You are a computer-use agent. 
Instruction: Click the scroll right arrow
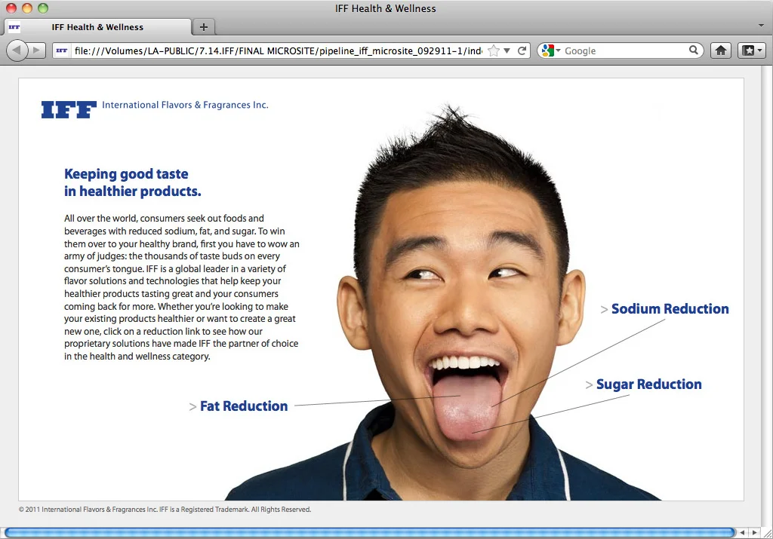click(x=754, y=533)
